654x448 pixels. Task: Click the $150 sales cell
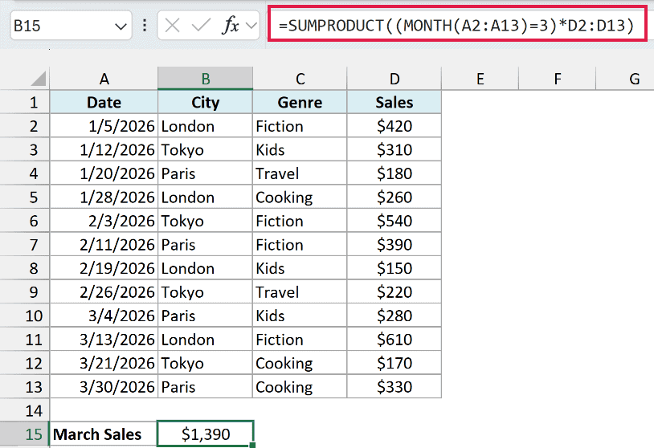[394, 268]
